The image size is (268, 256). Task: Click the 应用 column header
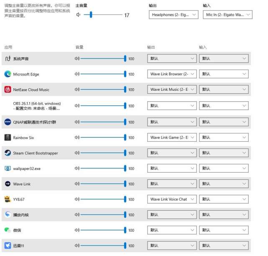[8, 47]
